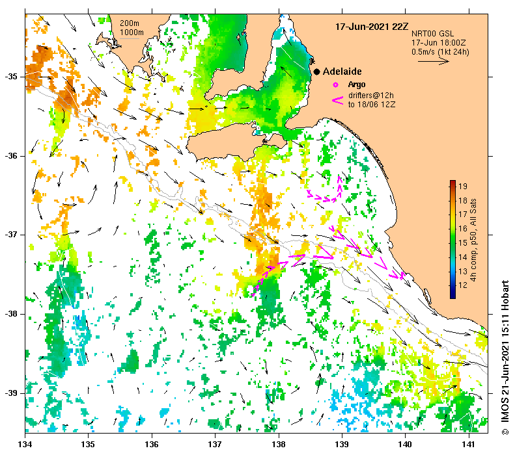Screen dimensions: 515x455
Task: Click the longitude label 141
Action: pyautogui.click(x=468, y=444)
